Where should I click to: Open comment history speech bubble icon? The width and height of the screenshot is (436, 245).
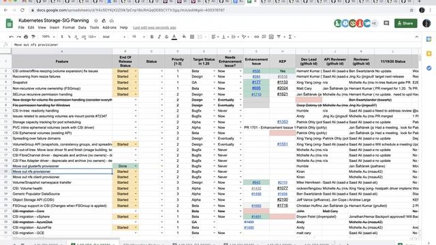[386, 23]
